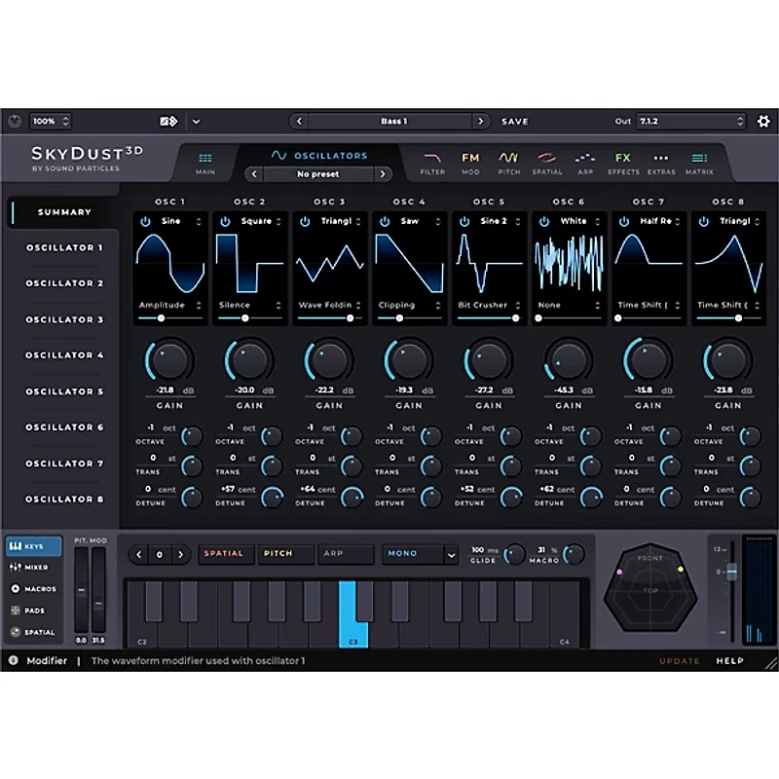The height and width of the screenshot is (779, 779).
Task: Activate the Pitch tab above the keyboard
Action: pos(281,553)
